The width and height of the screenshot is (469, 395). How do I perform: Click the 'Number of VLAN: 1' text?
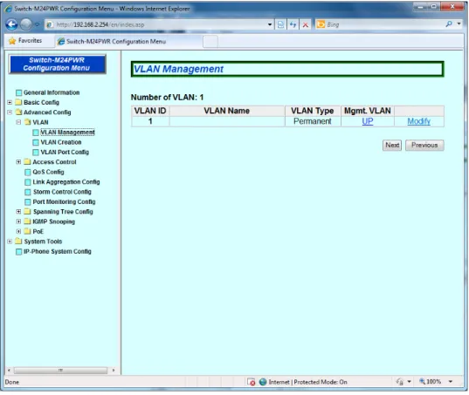[167, 98]
